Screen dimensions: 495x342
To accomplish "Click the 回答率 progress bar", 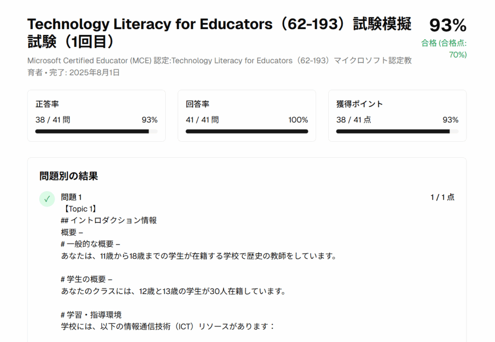I will [247, 132].
